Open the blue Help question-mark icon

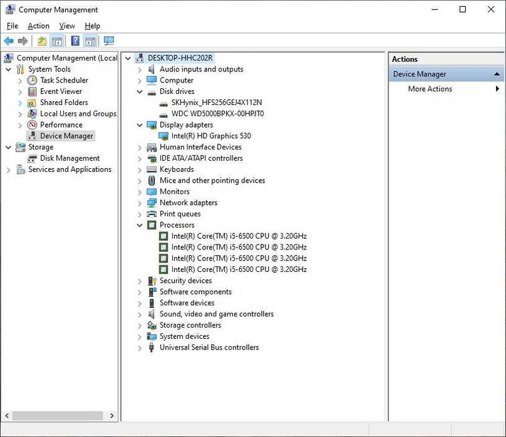(x=75, y=41)
